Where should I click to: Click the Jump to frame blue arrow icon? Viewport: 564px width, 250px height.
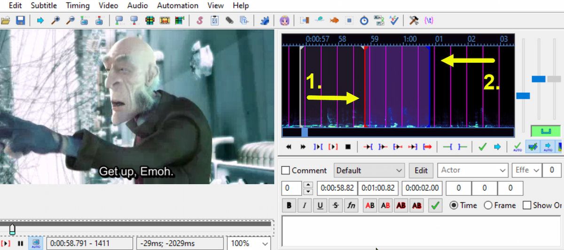[x=40, y=21]
